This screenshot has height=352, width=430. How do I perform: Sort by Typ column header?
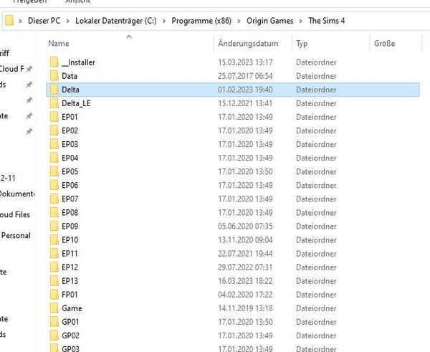click(302, 44)
